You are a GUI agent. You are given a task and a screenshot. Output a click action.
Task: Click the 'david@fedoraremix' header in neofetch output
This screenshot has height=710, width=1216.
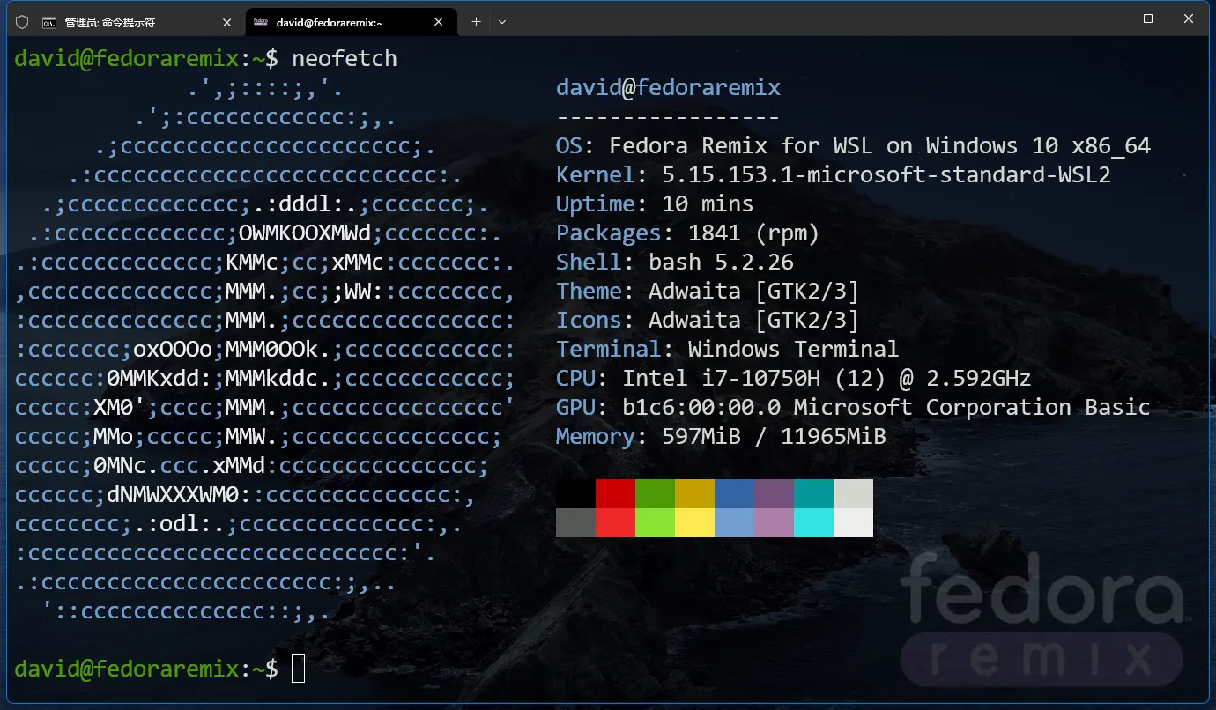click(x=668, y=87)
